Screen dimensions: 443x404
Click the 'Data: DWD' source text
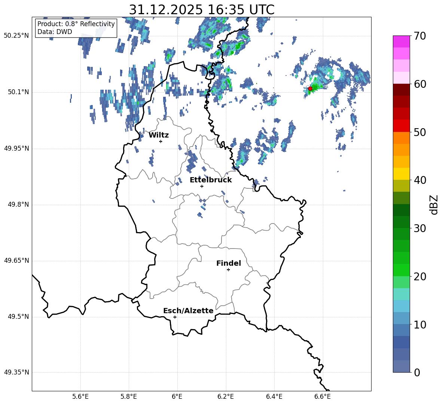(55, 32)
